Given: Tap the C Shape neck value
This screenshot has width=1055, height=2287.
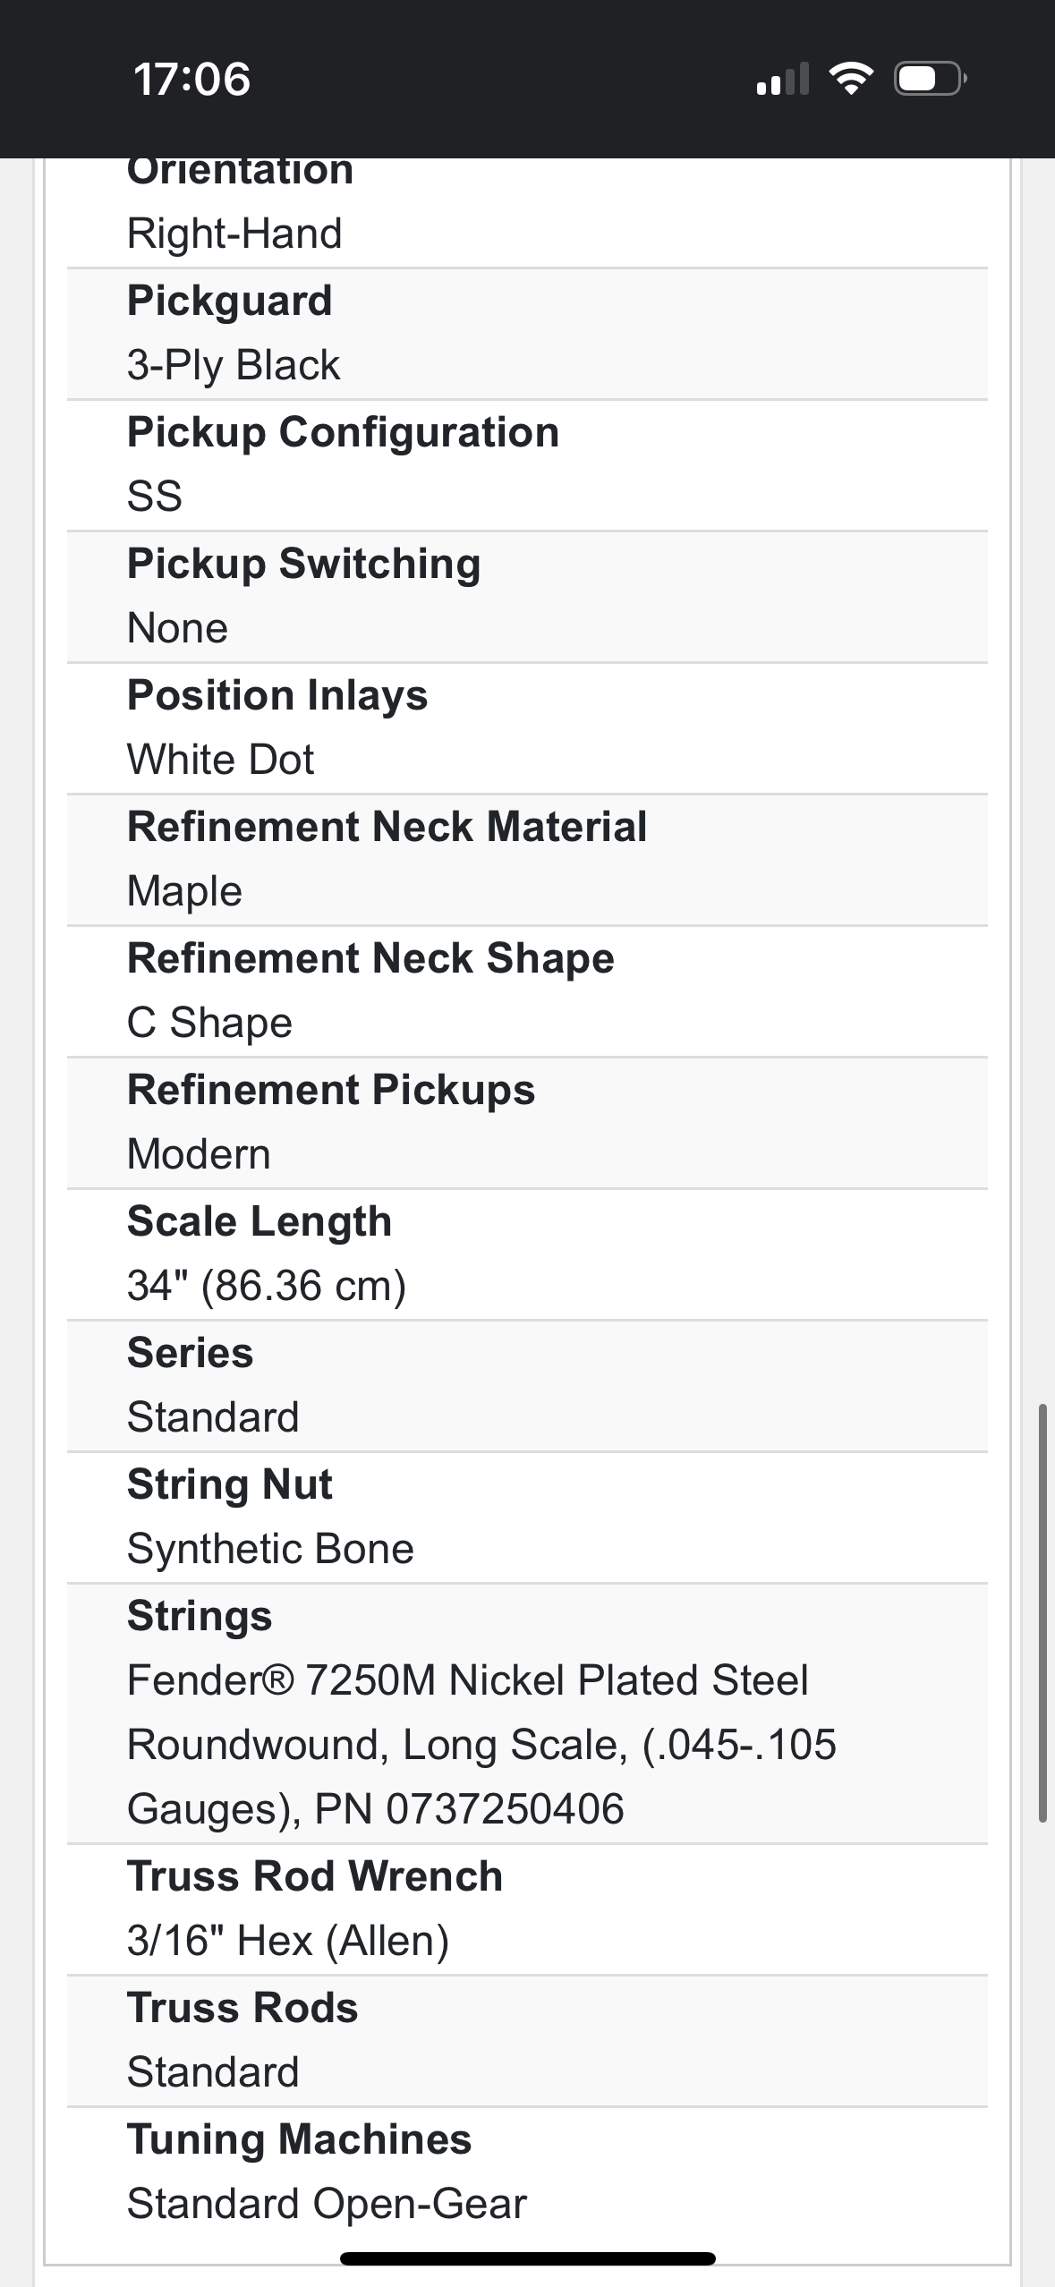Looking at the screenshot, I should [209, 1023].
